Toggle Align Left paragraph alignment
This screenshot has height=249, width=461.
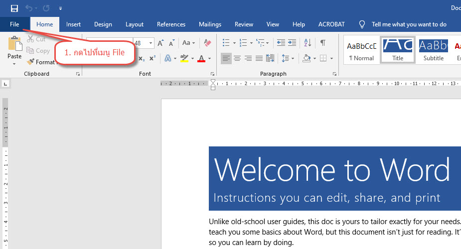click(x=226, y=58)
